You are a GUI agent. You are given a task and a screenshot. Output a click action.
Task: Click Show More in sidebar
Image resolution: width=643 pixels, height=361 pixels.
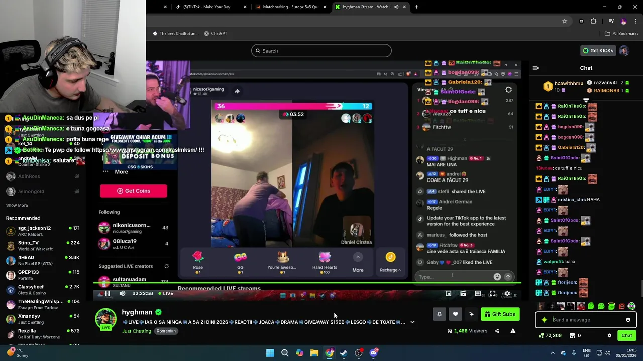pyautogui.click(x=17, y=205)
